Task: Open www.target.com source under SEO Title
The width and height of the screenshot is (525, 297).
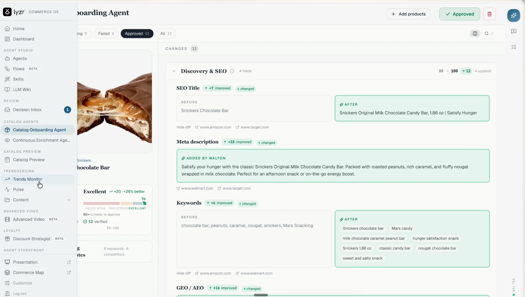Action: click(252, 127)
